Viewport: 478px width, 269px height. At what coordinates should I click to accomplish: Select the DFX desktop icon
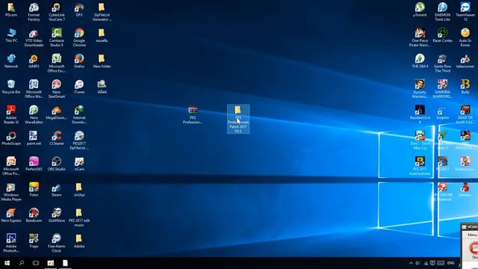[x=79, y=10]
